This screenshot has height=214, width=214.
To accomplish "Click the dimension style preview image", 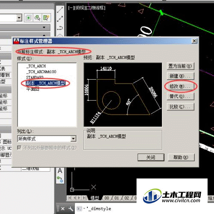I will pos(123,95).
